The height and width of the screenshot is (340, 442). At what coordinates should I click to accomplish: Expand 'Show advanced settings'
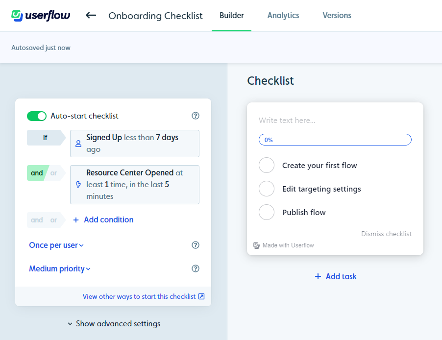[x=114, y=323]
